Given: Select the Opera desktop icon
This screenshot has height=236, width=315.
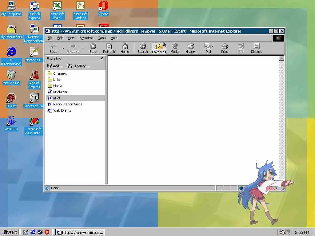Looking at the screenshot, I should pos(103,8).
